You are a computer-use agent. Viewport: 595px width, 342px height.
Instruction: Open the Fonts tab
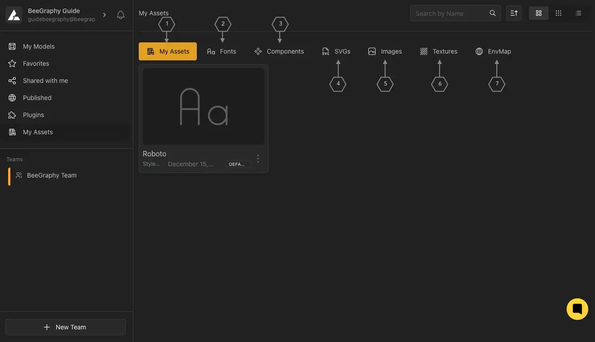[x=222, y=51]
